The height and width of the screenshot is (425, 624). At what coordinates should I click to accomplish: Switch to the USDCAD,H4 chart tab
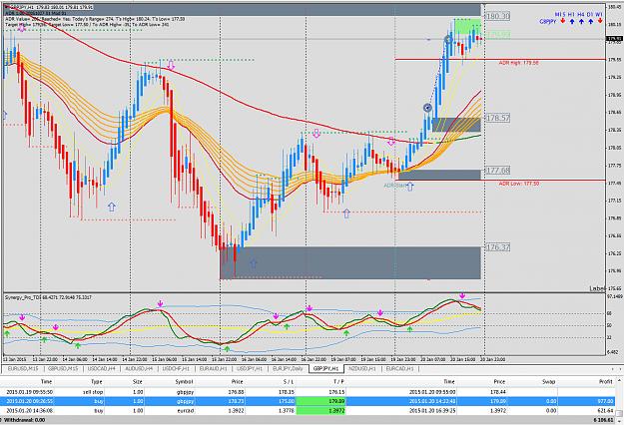point(102,369)
